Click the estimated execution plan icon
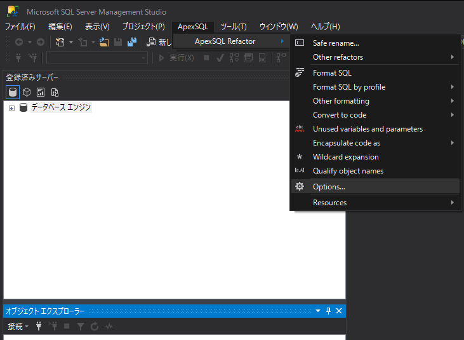 [x=234, y=58]
